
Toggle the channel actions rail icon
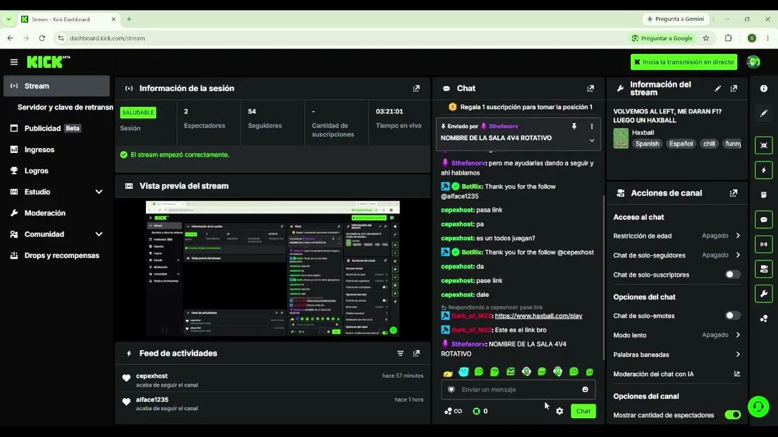pos(764,269)
